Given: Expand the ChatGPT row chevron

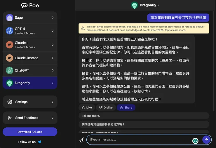Looking at the screenshot, I should coord(53,70).
